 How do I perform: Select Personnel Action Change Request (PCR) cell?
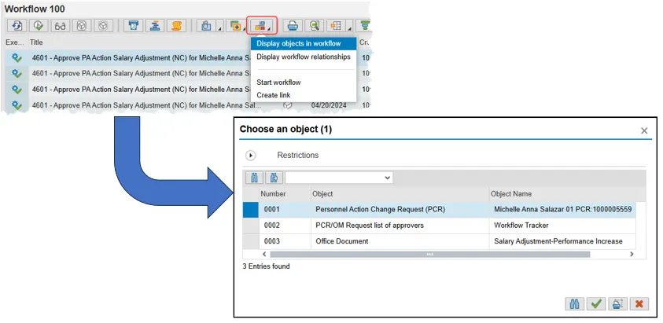click(400, 210)
